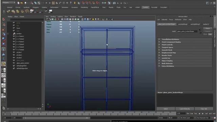
Task: Open the Polygons shelf tab
Action: pos(36,7)
